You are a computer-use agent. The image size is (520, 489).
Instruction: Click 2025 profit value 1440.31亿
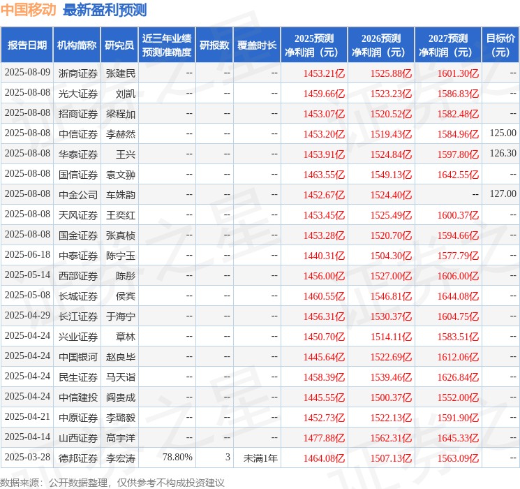324,256
